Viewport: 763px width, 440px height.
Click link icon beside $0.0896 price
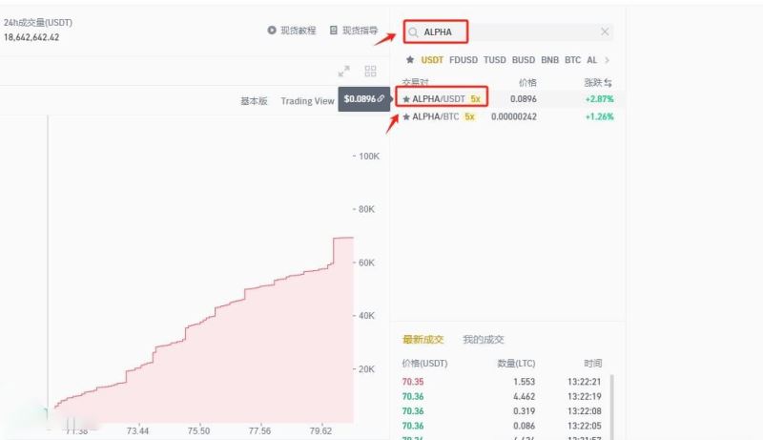pos(381,98)
